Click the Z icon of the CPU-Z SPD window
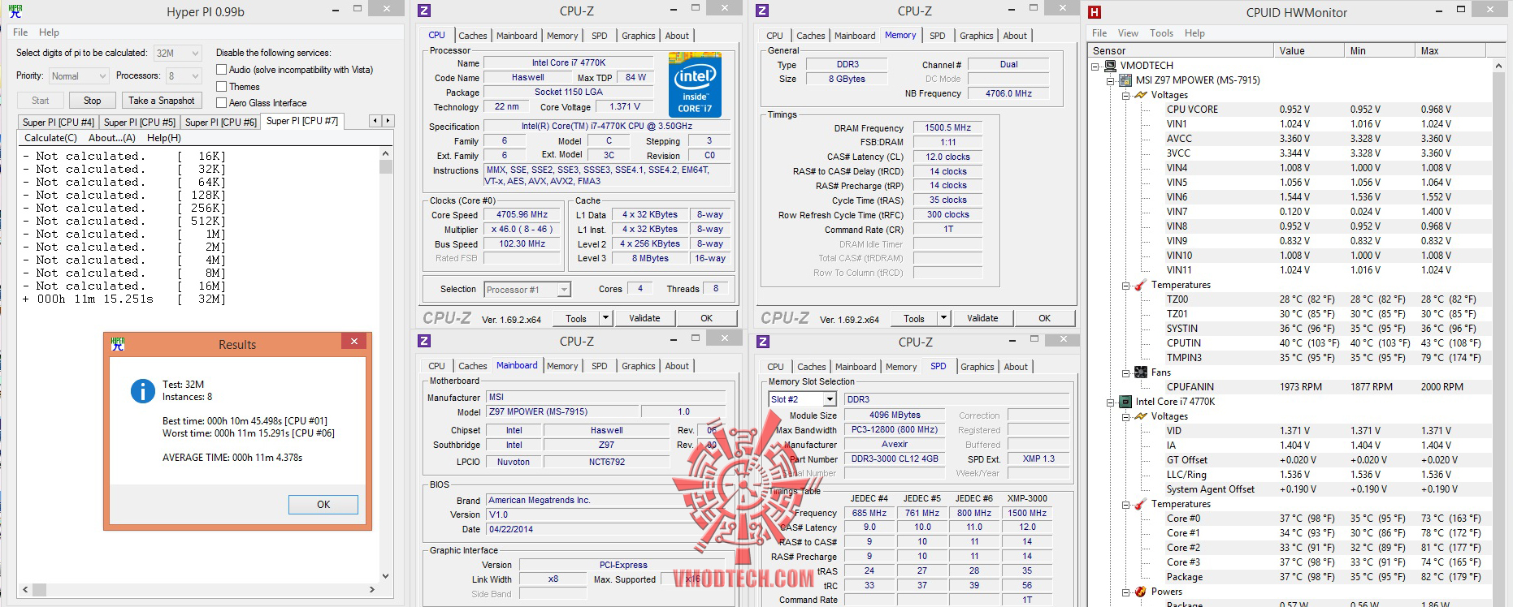This screenshot has width=1513, height=607. 762,342
